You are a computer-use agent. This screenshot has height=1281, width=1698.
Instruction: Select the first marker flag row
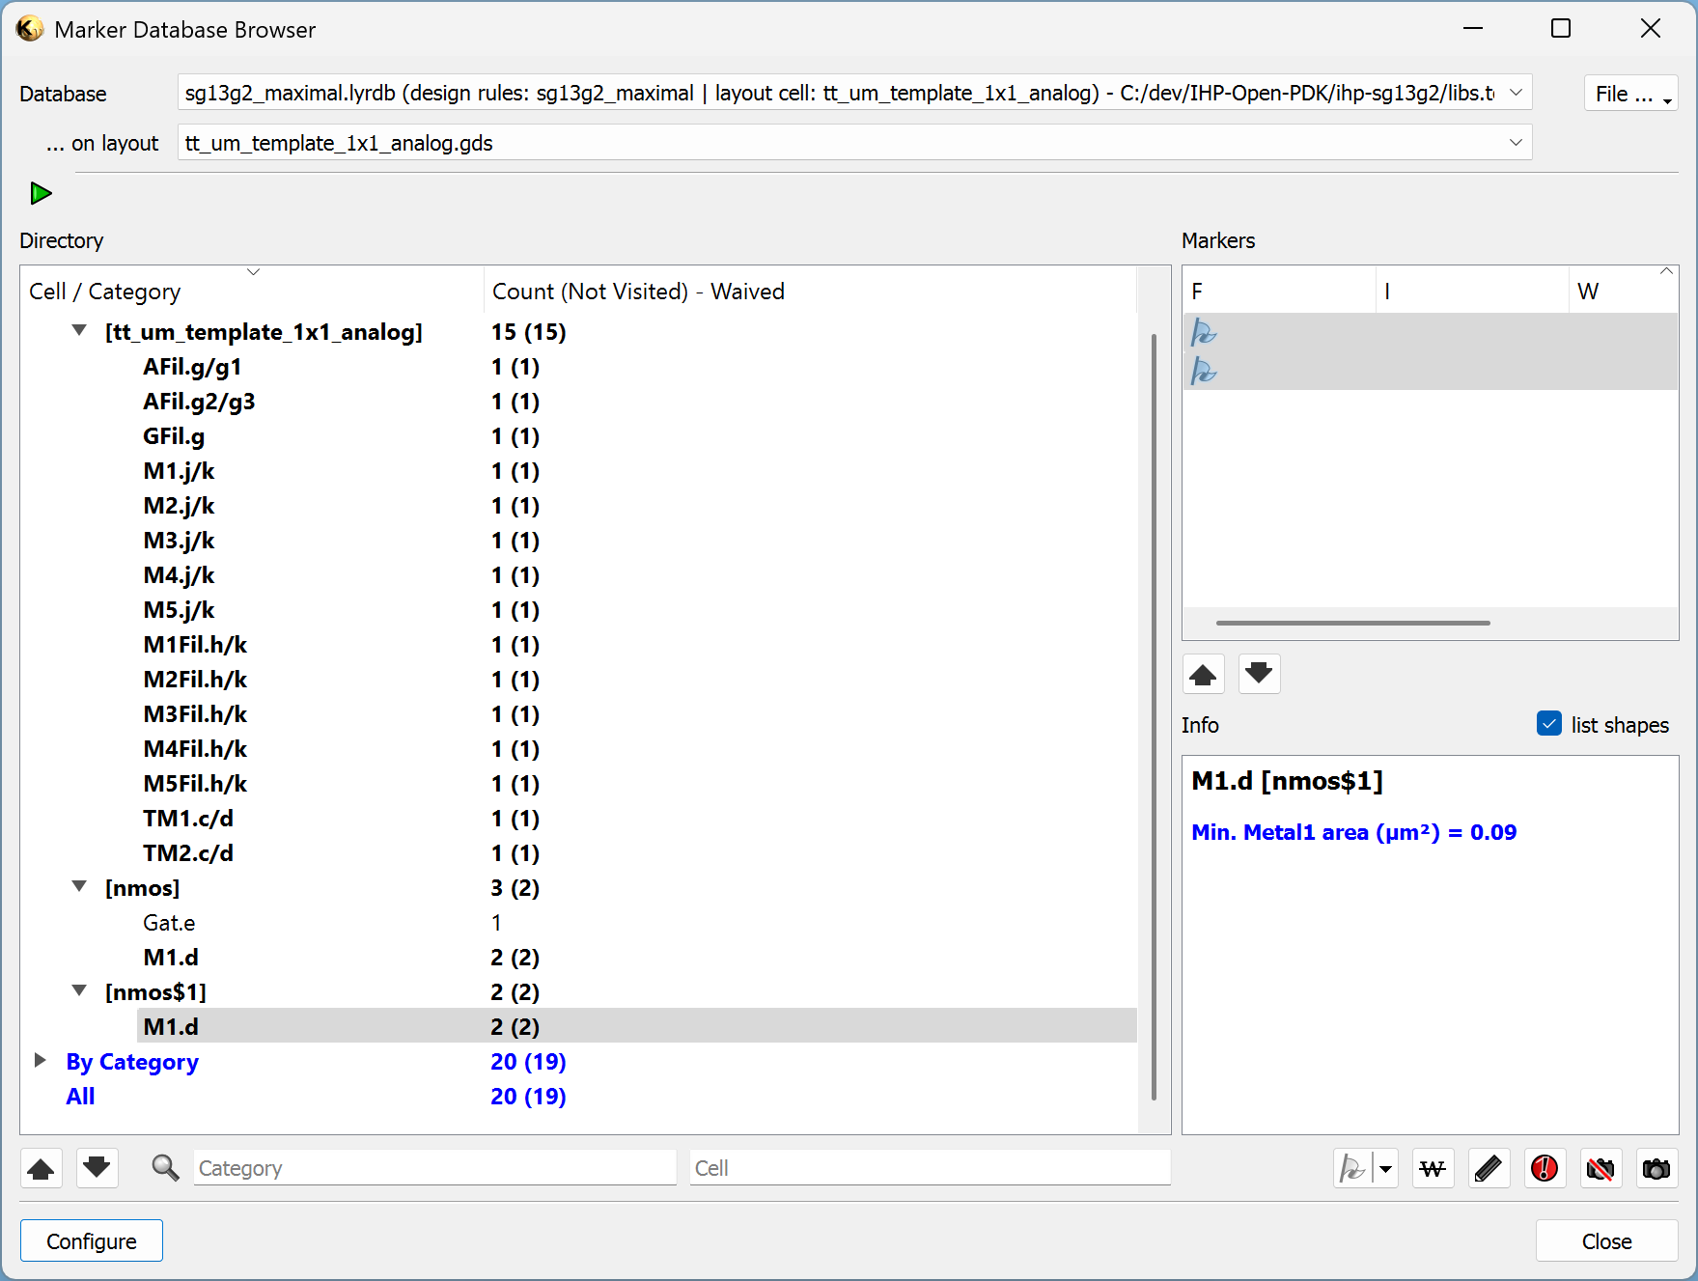click(1430, 332)
